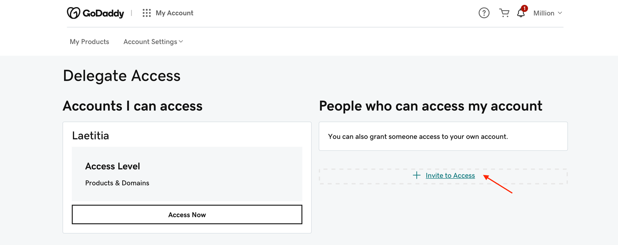The height and width of the screenshot is (245, 618).
Task: Click the grant access info box
Action: tap(443, 137)
